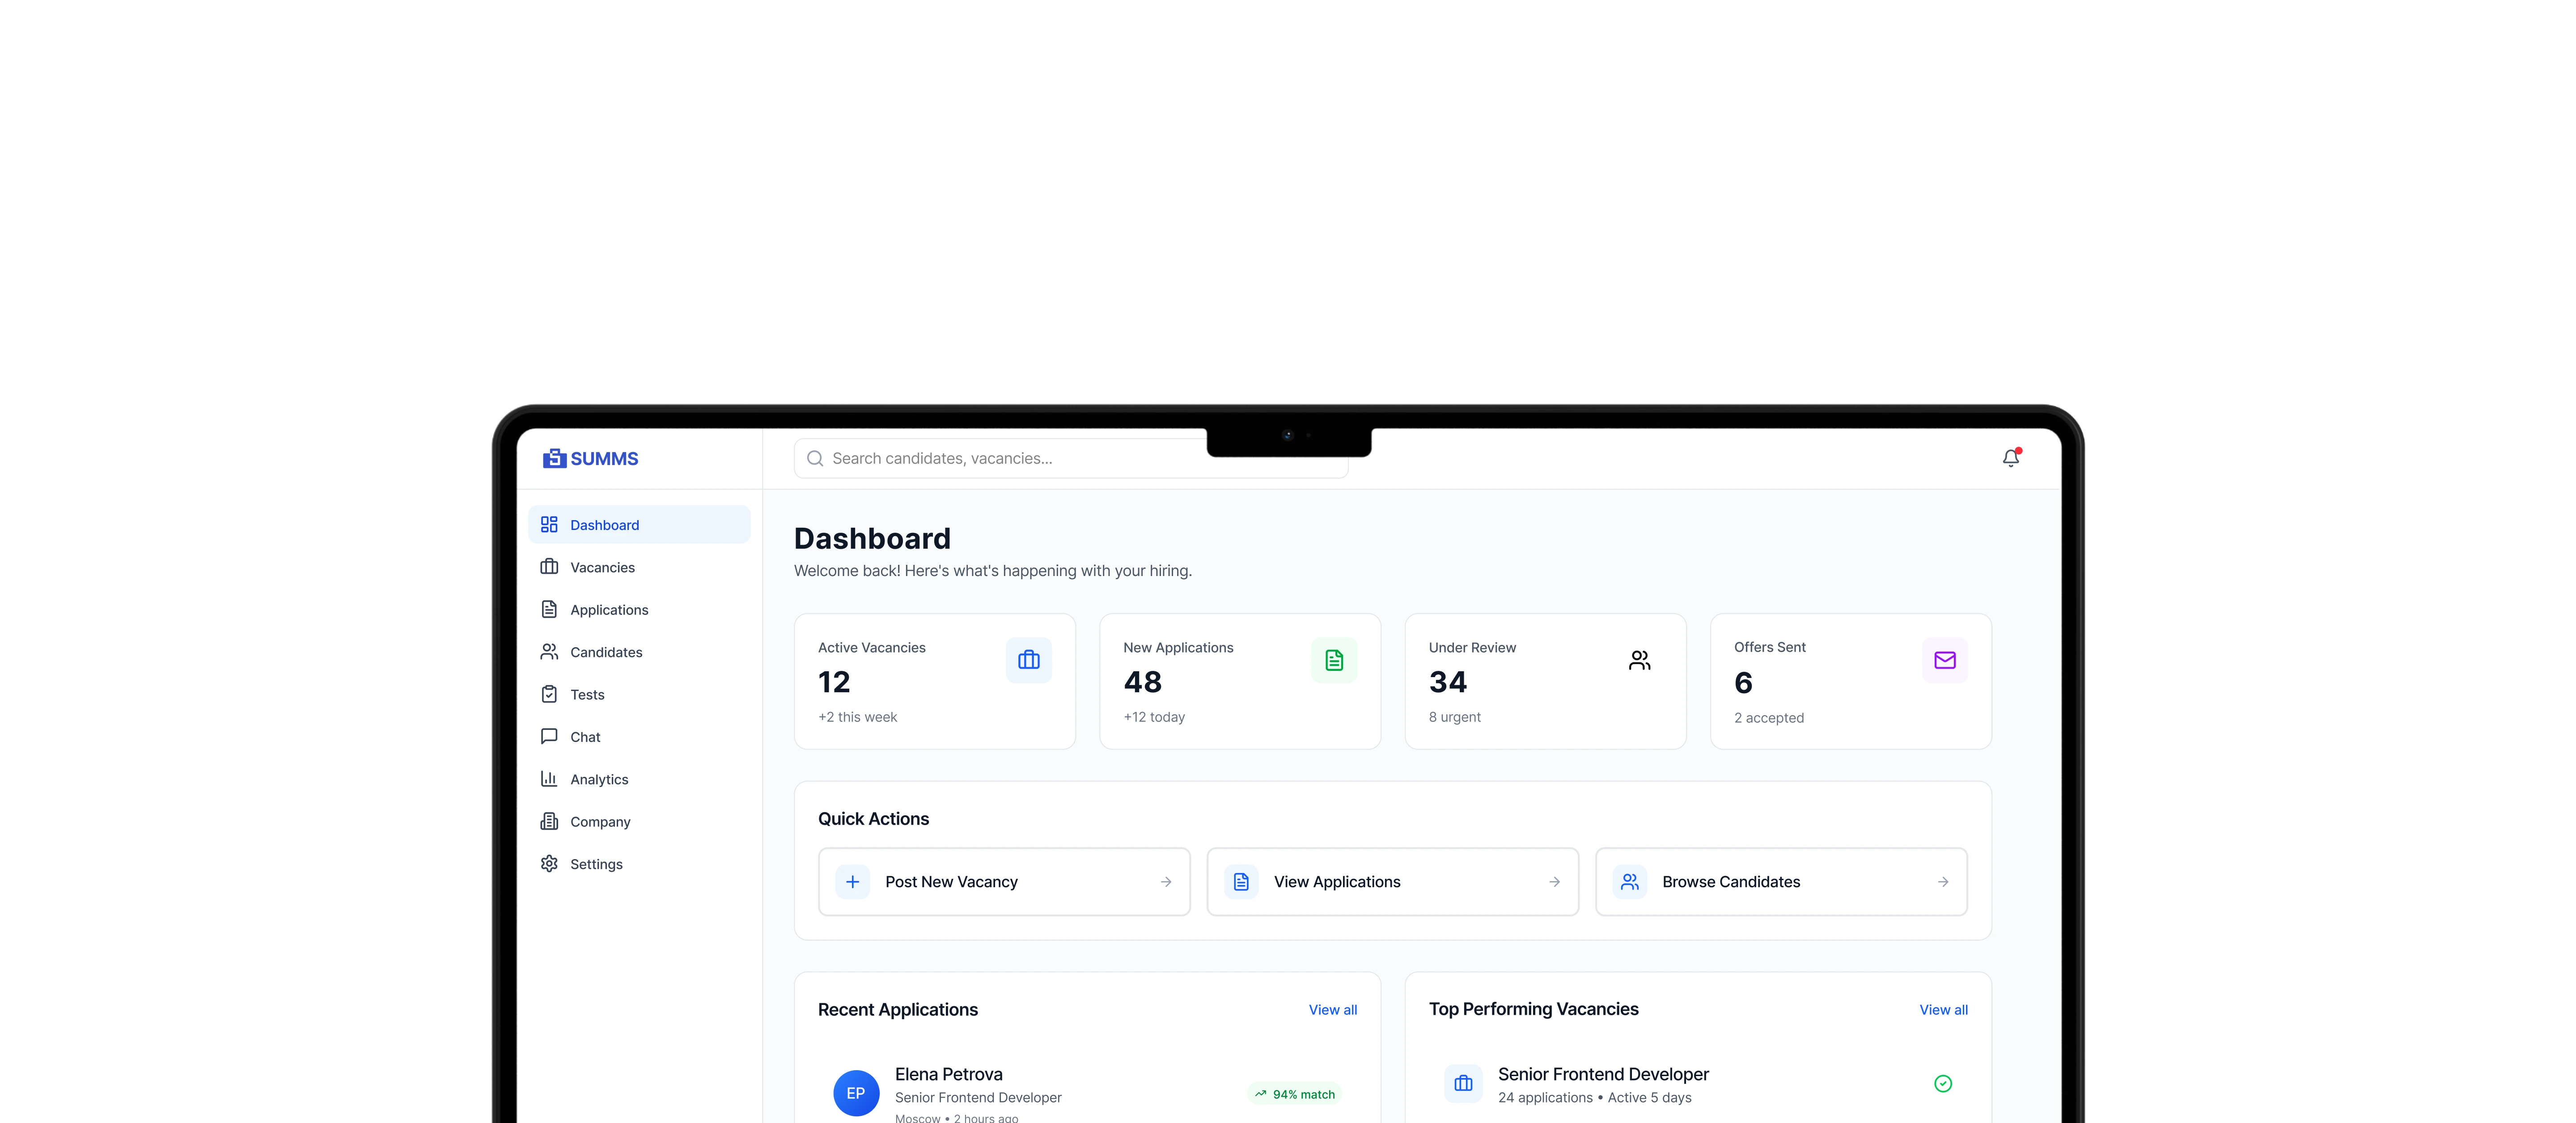View all Top Performing Vacancies

pos(1943,1010)
